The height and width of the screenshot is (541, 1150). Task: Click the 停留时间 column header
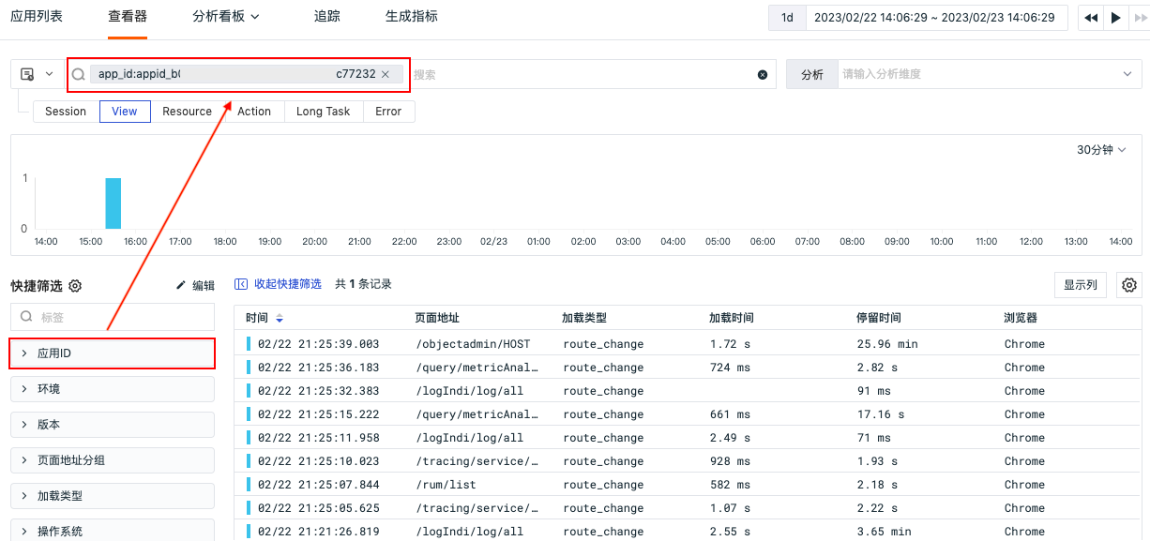point(879,318)
